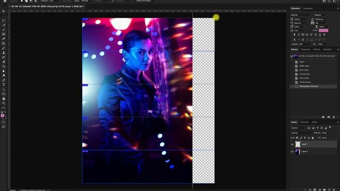
Task: Create new fill or adjustment layer
Action: [320, 189]
